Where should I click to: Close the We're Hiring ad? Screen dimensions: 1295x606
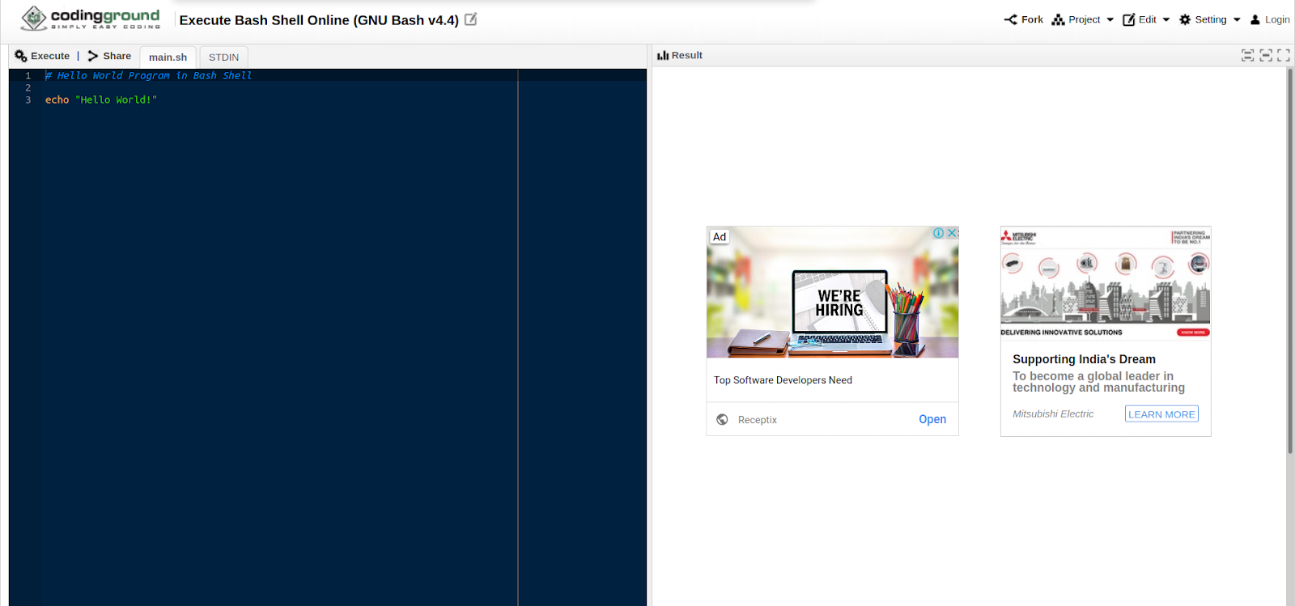pyautogui.click(x=953, y=233)
